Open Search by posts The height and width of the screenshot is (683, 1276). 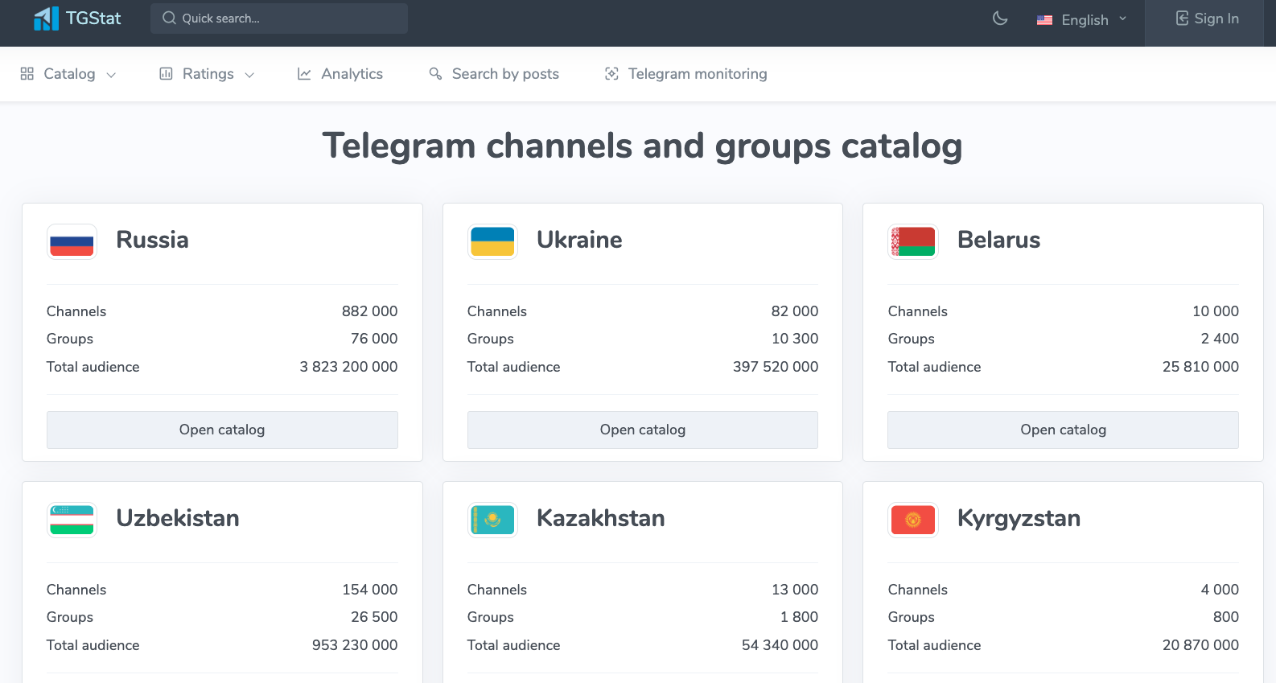point(494,74)
